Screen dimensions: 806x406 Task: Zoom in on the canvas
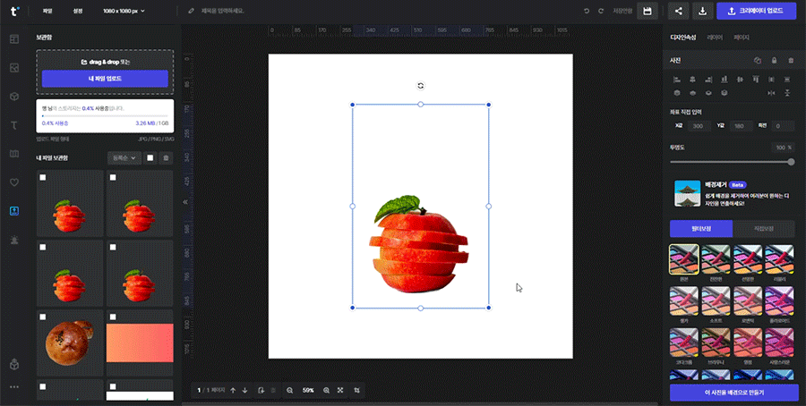pyautogui.click(x=326, y=391)
